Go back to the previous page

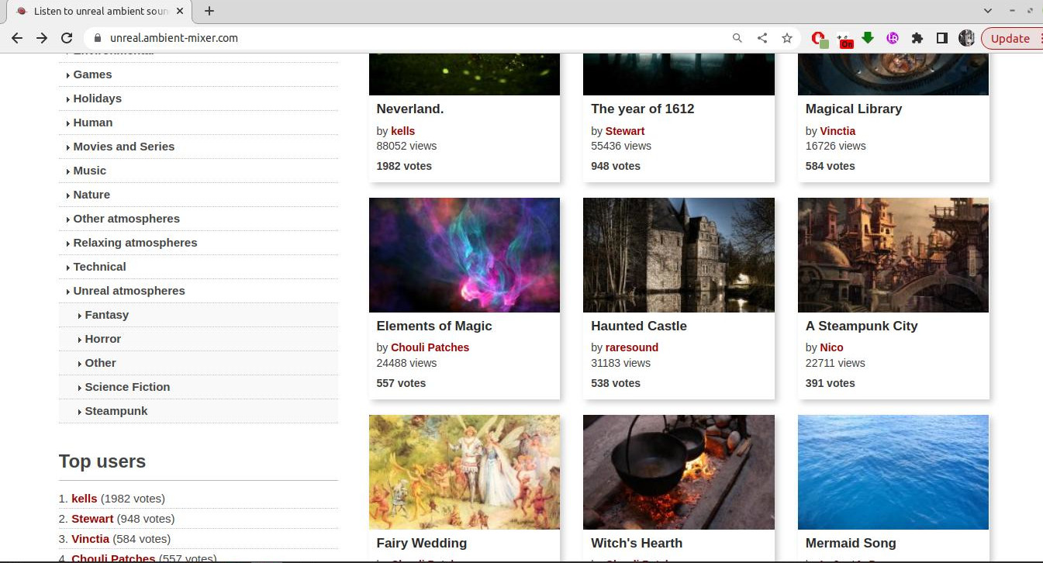click(17, 38)
